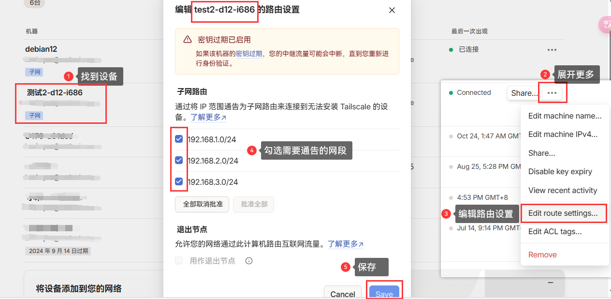Image resolution: width=611 pixels, height=299 pixels.
Task: Click the 4:53 PM GMT+8 timestamp
Action: click(482, 197)
